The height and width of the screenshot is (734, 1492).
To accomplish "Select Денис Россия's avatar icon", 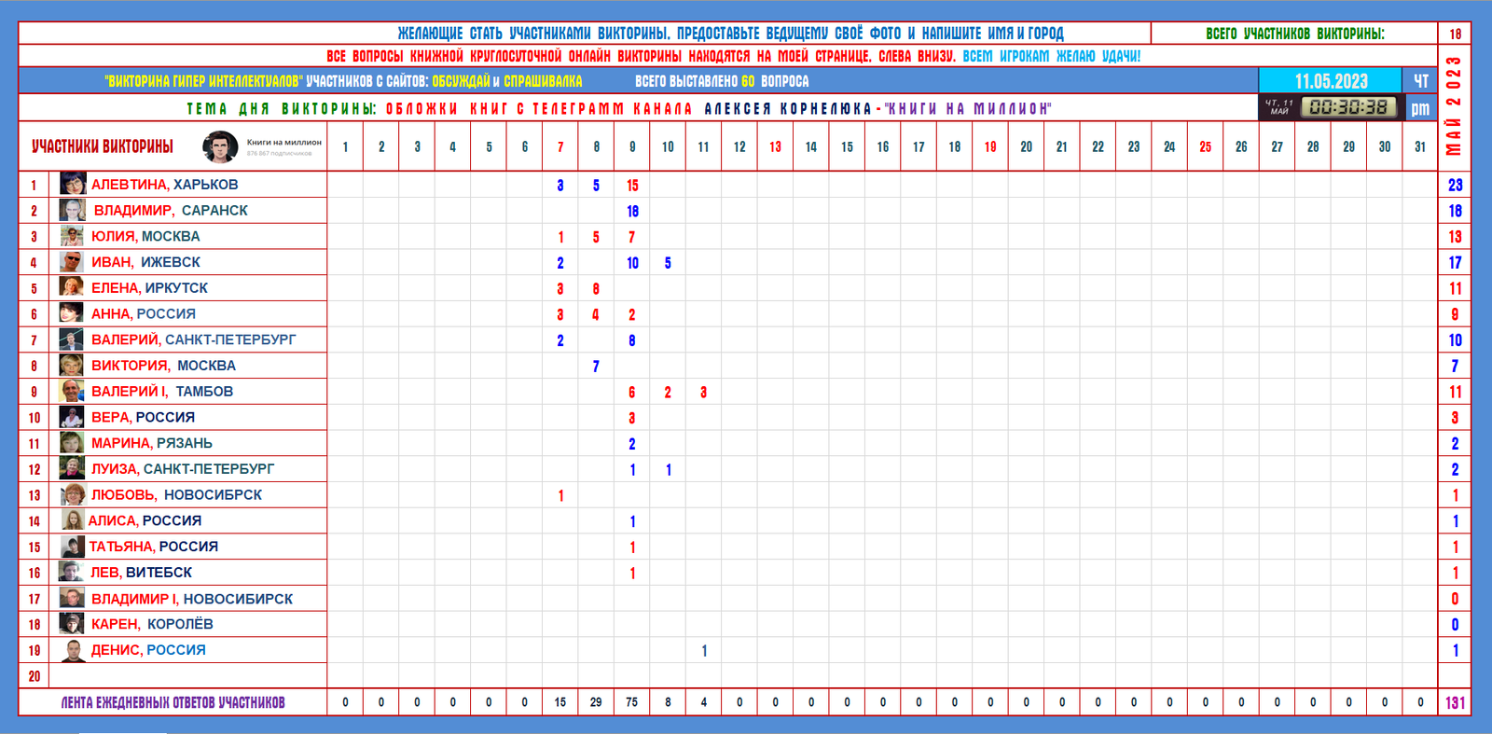I will [x=73, y=650].
